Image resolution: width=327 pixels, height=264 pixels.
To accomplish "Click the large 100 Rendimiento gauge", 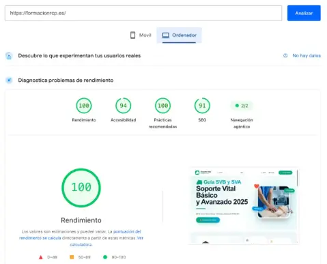I will tap(81, 188).
